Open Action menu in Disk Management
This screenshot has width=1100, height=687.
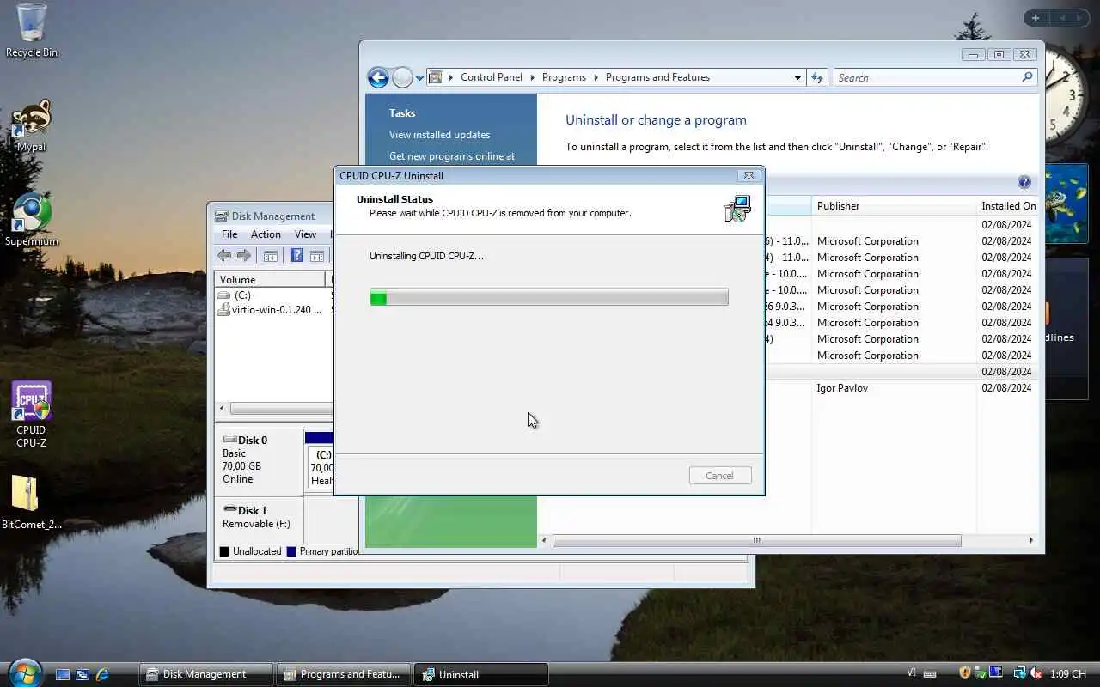click(266, 234)
